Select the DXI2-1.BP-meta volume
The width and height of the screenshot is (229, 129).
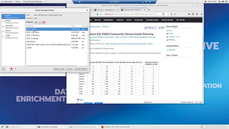click(57, 32)
